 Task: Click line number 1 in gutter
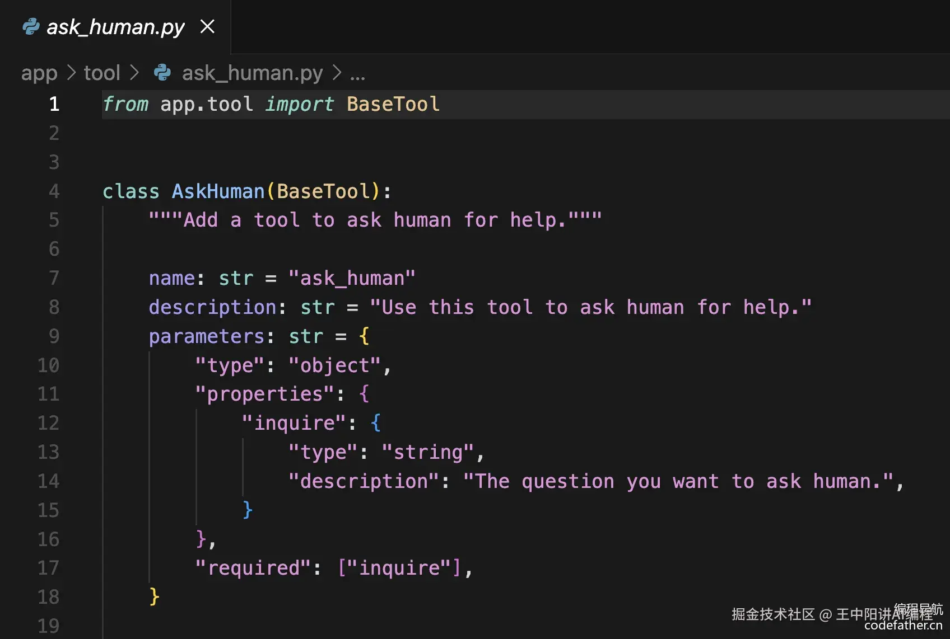pyautogui.click(x=54, y=104)
